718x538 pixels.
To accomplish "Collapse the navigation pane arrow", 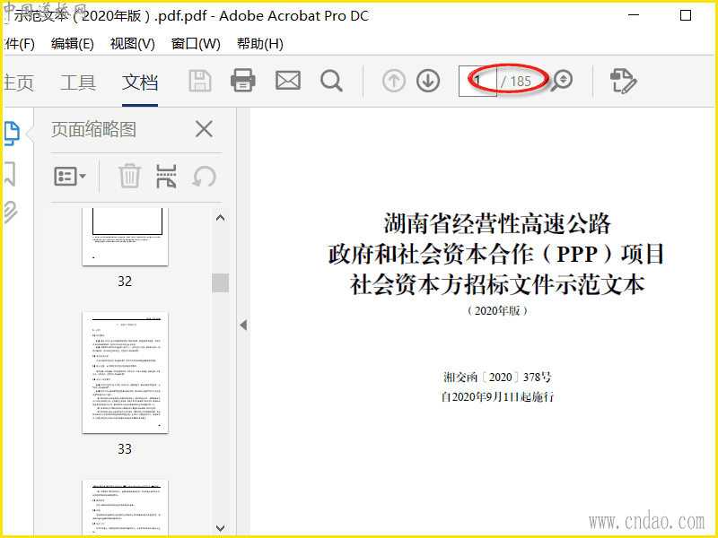I will [243, 325].
